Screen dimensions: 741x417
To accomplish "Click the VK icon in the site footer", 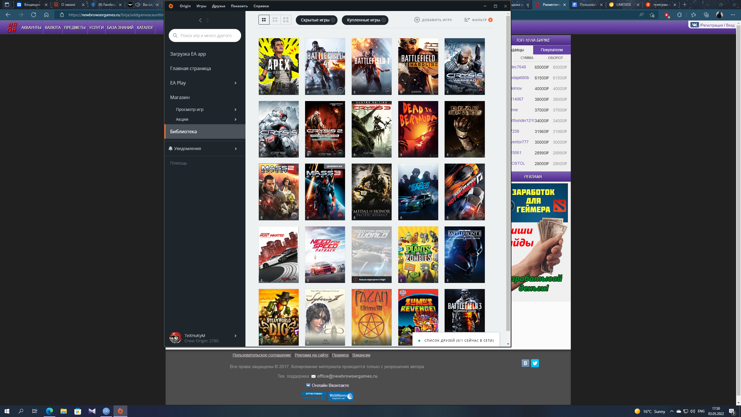I will [525, 363].
